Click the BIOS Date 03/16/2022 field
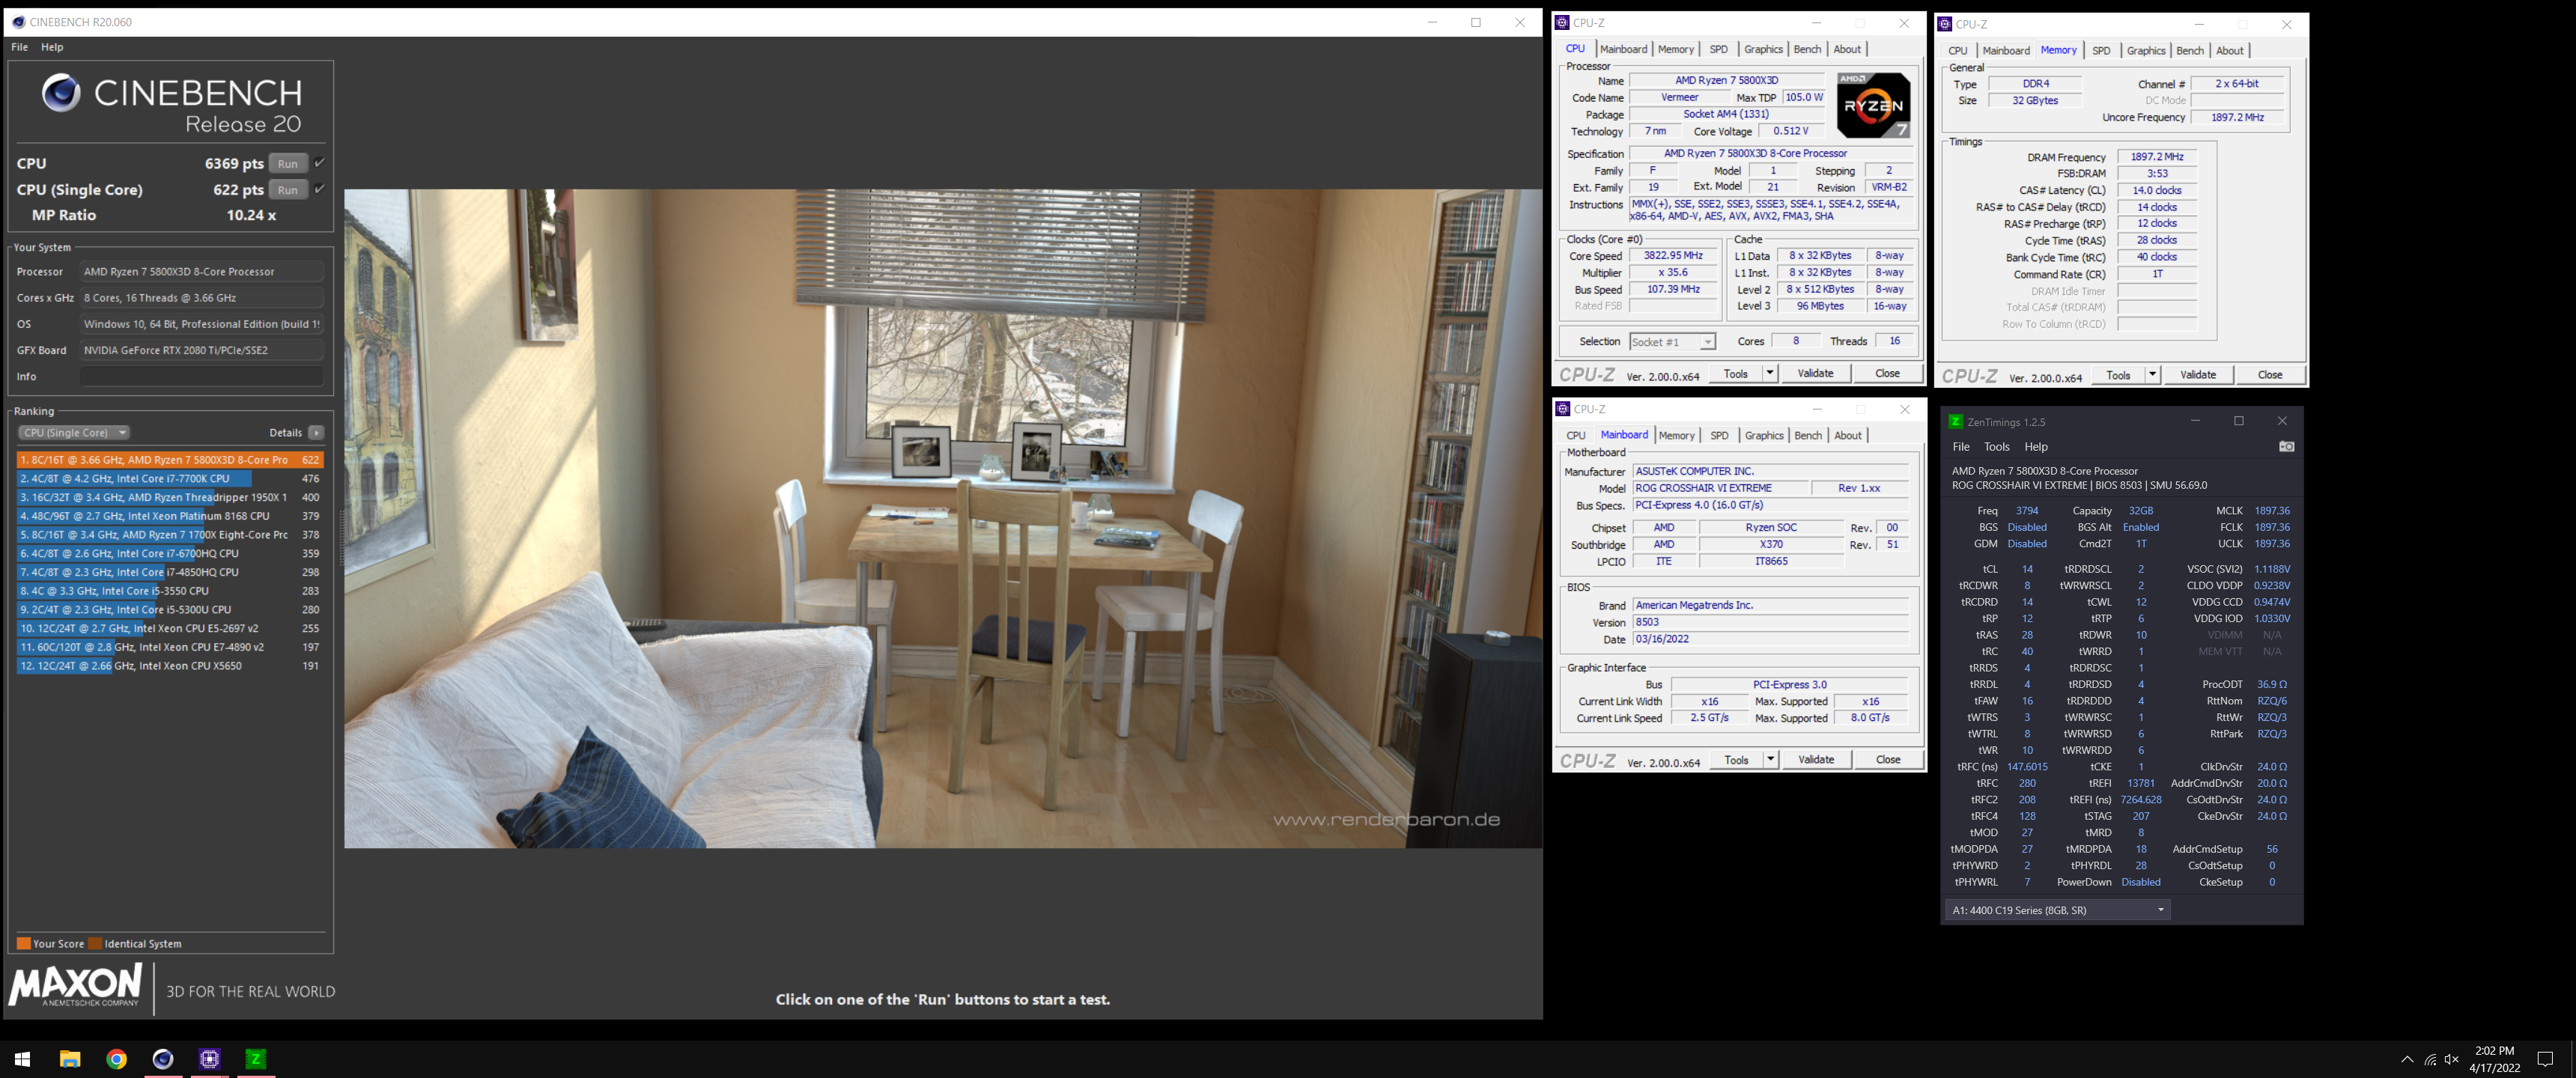This screenshot has width=2576, height=1078. (1771, 639)
